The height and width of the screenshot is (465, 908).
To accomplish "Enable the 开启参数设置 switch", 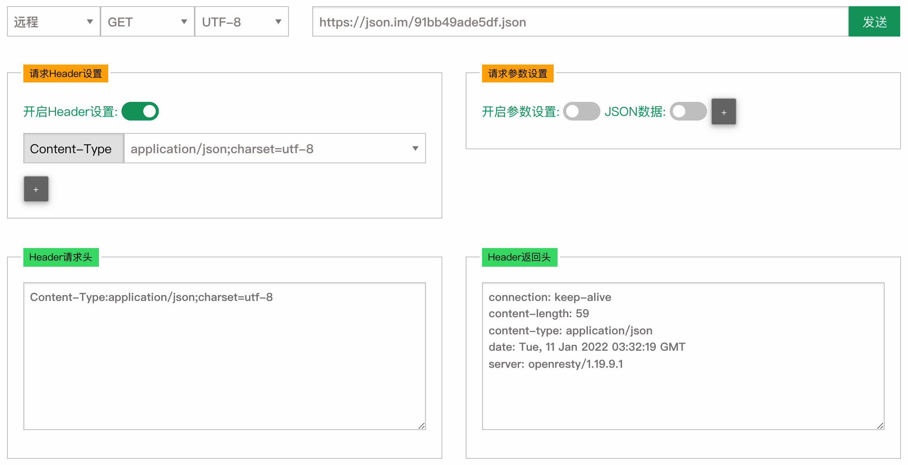I will 581,112.
